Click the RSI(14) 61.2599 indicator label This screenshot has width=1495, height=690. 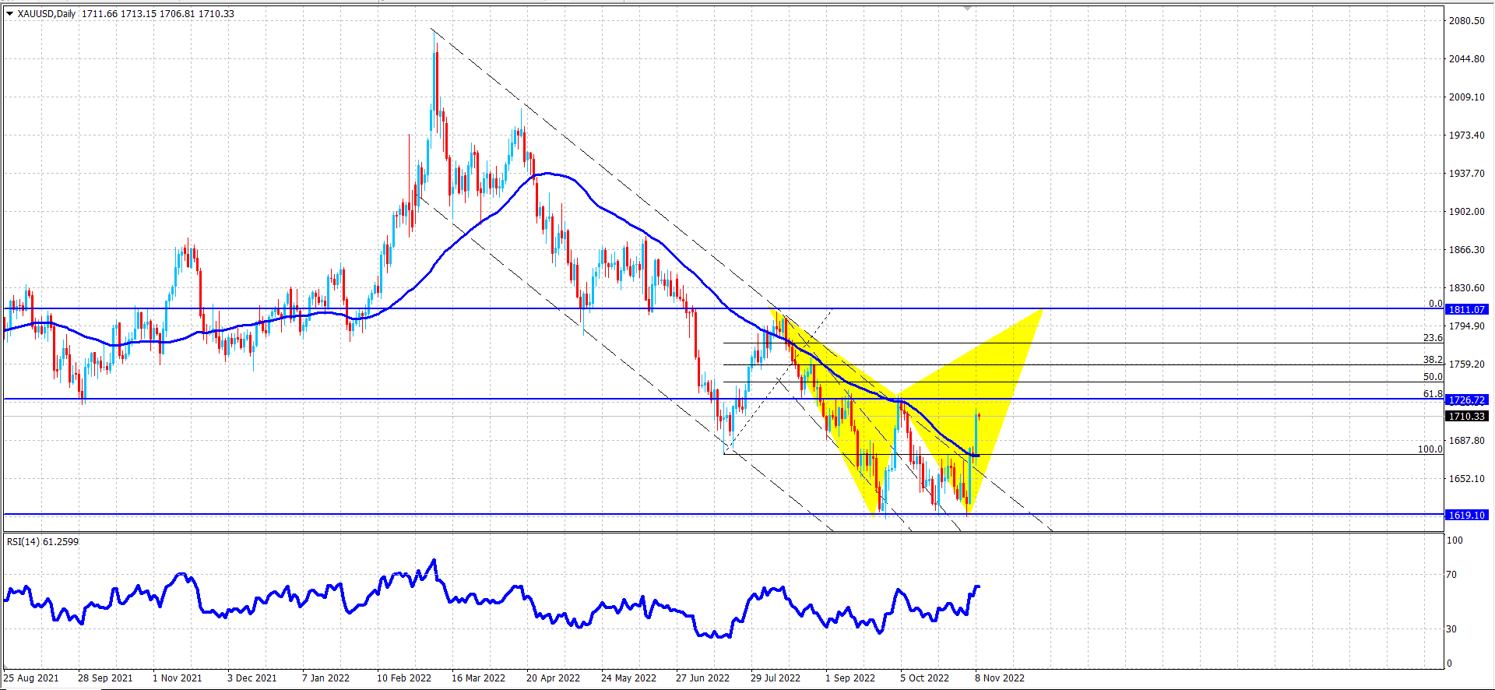(43, 541)
